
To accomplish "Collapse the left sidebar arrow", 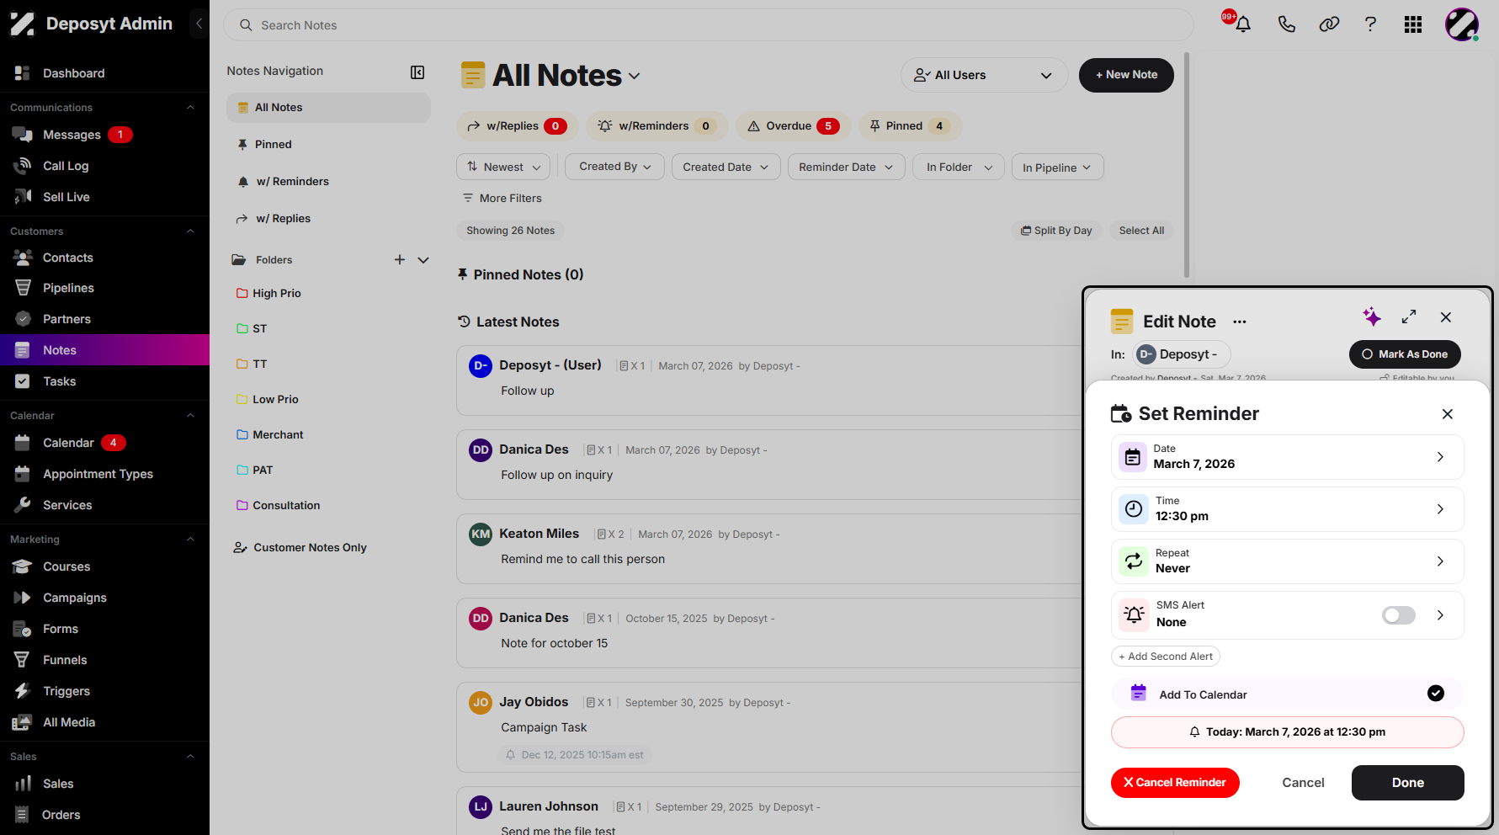I will 199,24.
